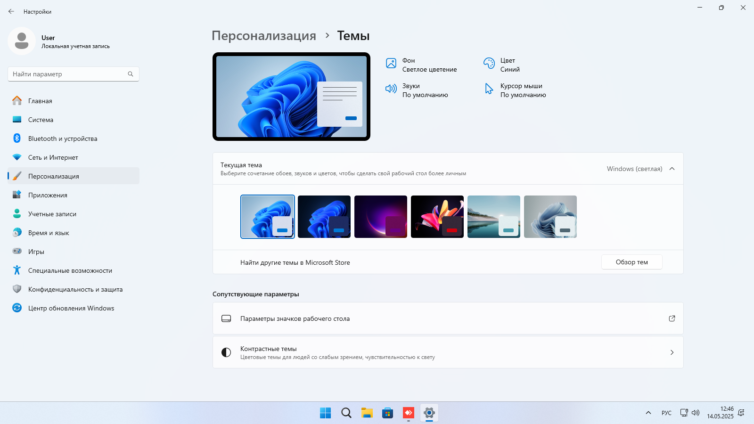Open Microsoft Store from taskbar
754x424 pixels.
coord(388,413)
